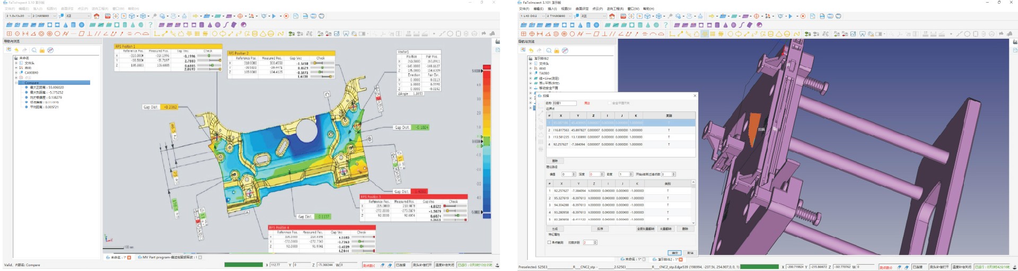The width and height of the screenshot is (1018, 271).
Task: Click the 名称 input field in scan dialog
Action: point(564,103)
